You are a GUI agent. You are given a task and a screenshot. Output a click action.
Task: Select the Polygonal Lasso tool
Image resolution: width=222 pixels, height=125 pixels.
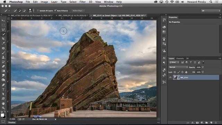click(3, 30)
